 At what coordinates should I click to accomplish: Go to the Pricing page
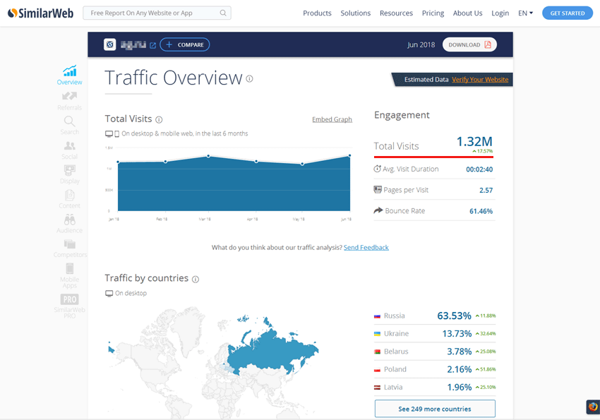[433, 13]
